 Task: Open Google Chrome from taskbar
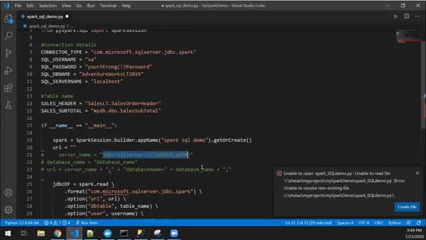58,233
